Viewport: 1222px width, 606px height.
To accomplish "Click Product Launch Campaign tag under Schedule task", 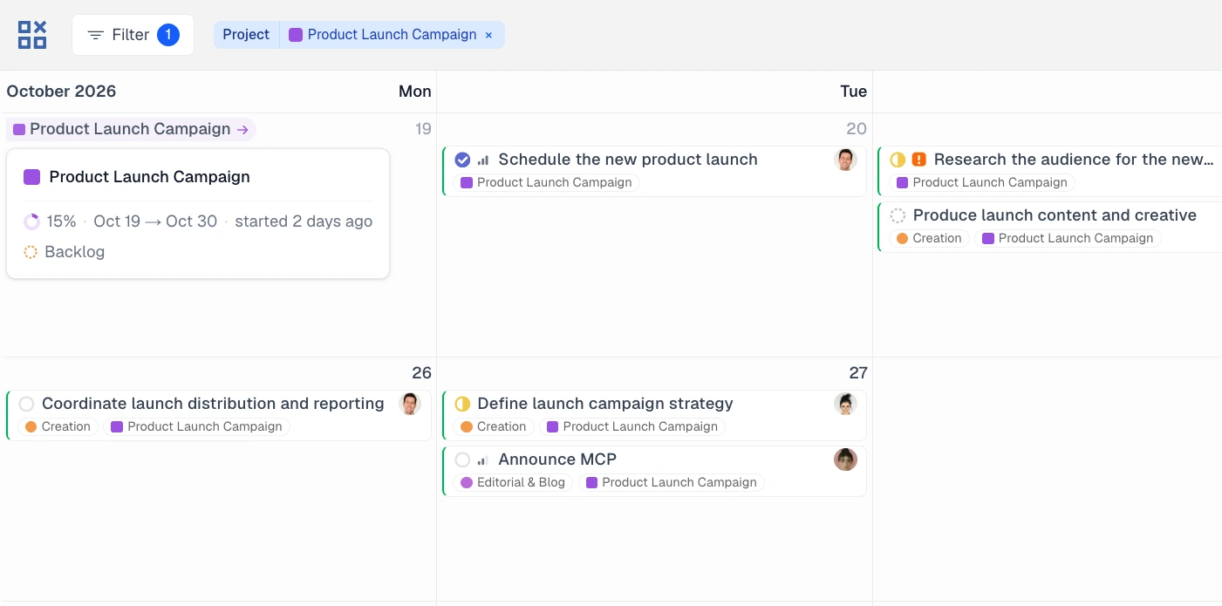I will coord(546,182).
